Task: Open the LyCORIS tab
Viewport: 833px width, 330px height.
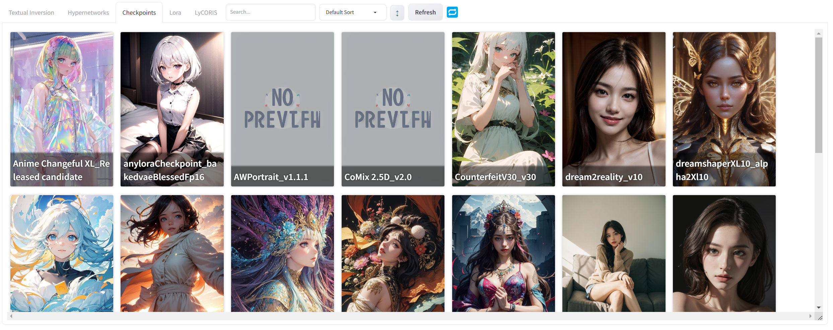Action: (x=206, y=13)
